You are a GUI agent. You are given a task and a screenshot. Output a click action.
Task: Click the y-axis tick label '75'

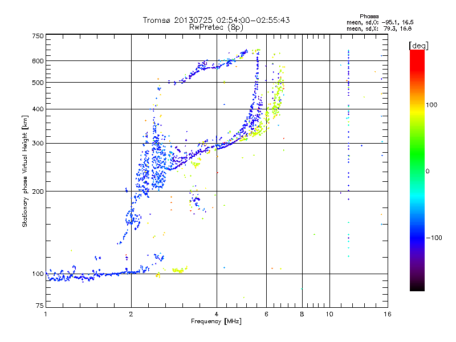[x=40, y=306]
